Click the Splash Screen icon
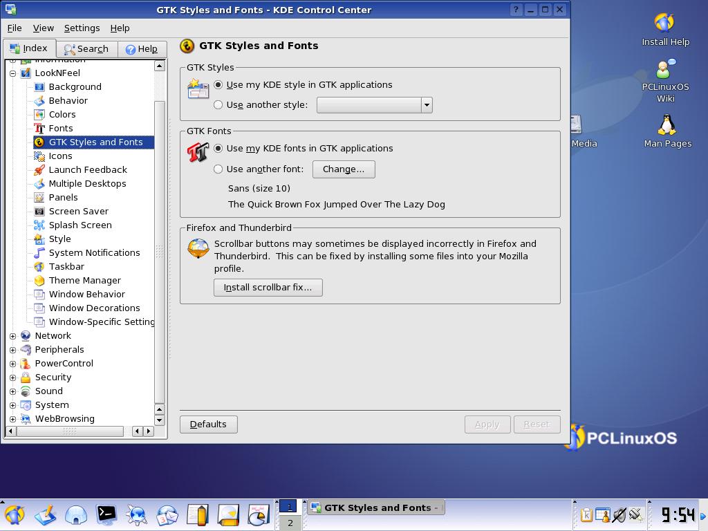 coord(39,225)
